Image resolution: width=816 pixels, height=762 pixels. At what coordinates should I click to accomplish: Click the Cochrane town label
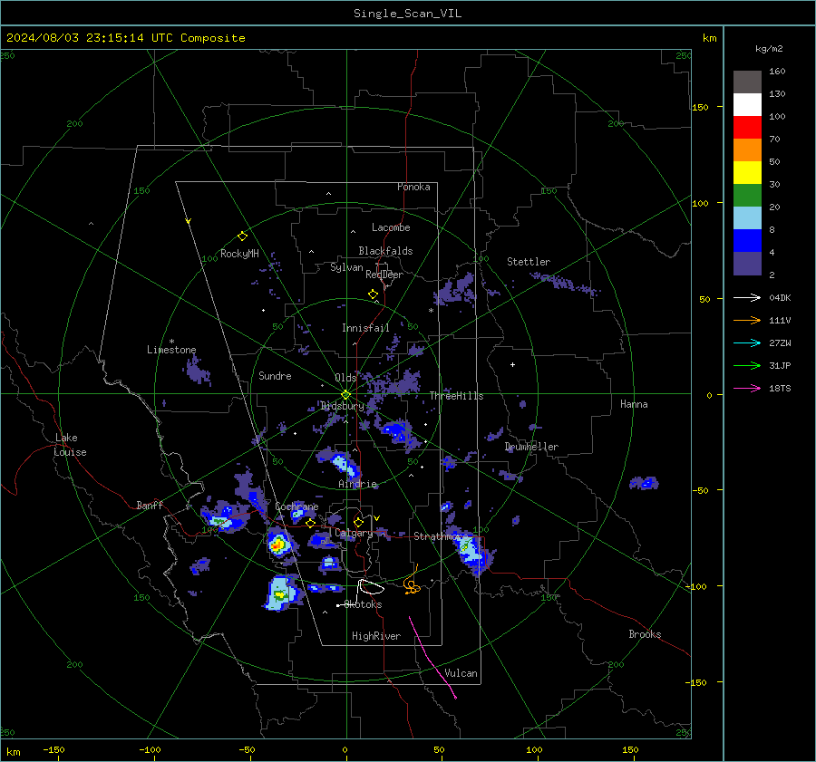pos(296,506)
